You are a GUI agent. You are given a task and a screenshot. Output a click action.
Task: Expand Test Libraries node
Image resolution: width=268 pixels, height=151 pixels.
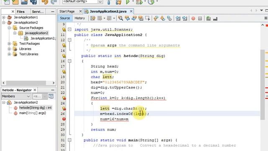coord(9,54)
